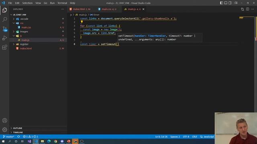Open File Explorer from the taskbar
Screen dimensions: 257x144
pyautogui.click(x=42, y=141)
